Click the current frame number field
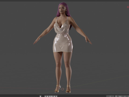The width and height of the screenshot is (129, 97). coord(110,96)
